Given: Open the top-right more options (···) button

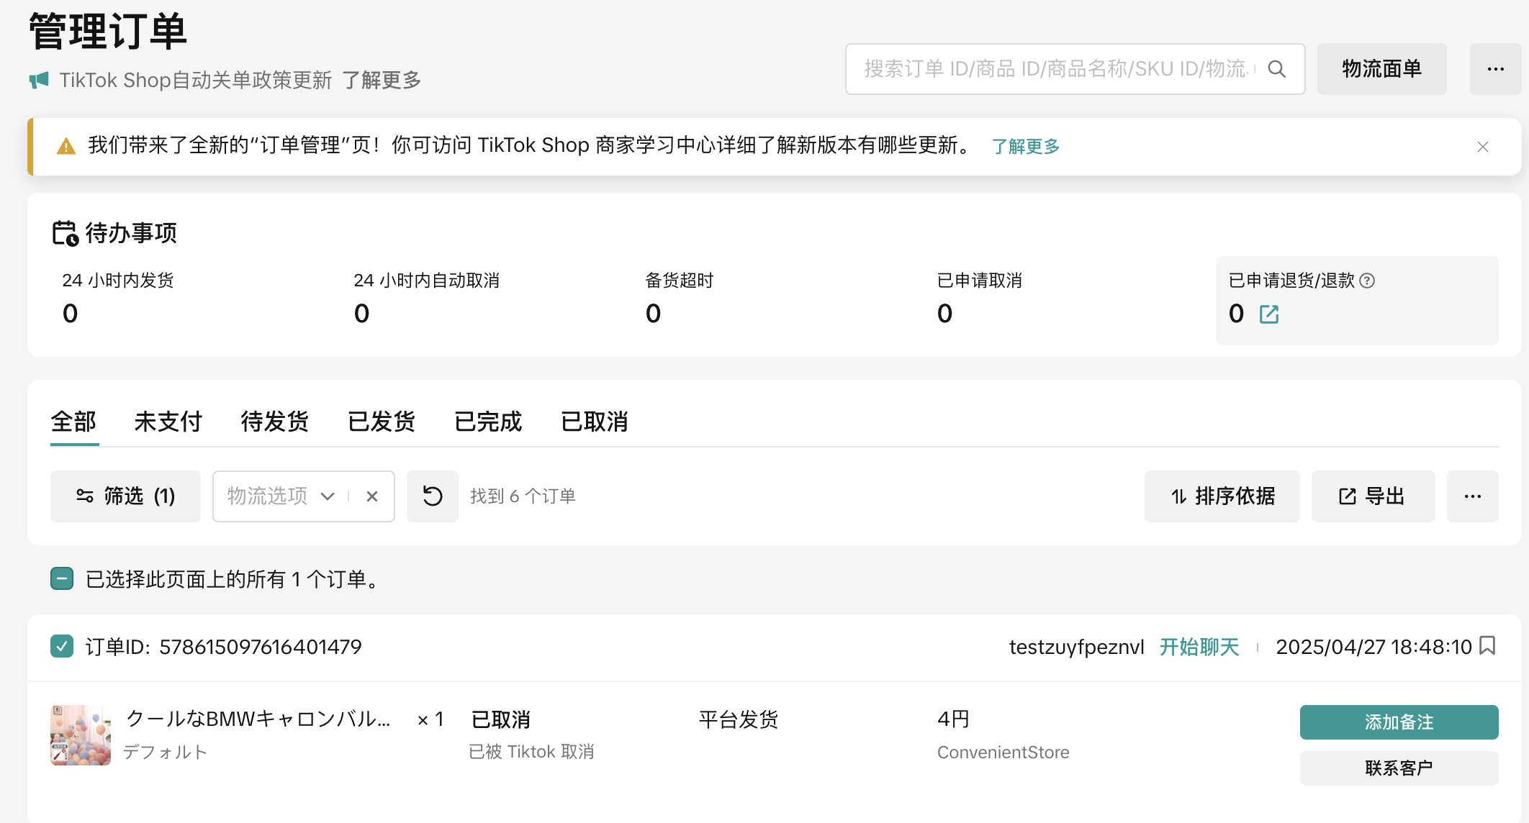Looking at the screenshot, I should 1495,69.
